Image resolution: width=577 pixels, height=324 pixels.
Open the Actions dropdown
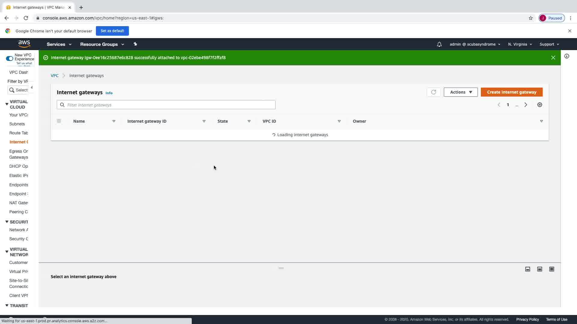coord(460,92)
